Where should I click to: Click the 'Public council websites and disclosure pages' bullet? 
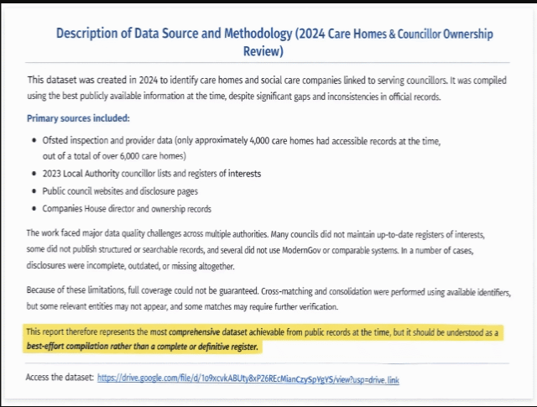click(x=120, y=190)
